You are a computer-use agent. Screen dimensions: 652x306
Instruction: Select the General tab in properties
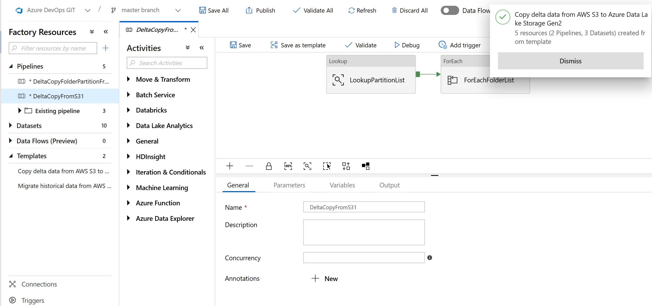tap(238, 185)
